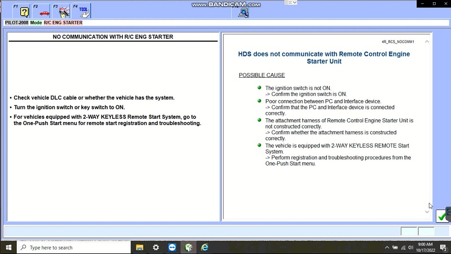Viewport: 451px width, 254px height.
Task: Expand the hidden system tray icons chevron
Action: [x=387, y=247]
